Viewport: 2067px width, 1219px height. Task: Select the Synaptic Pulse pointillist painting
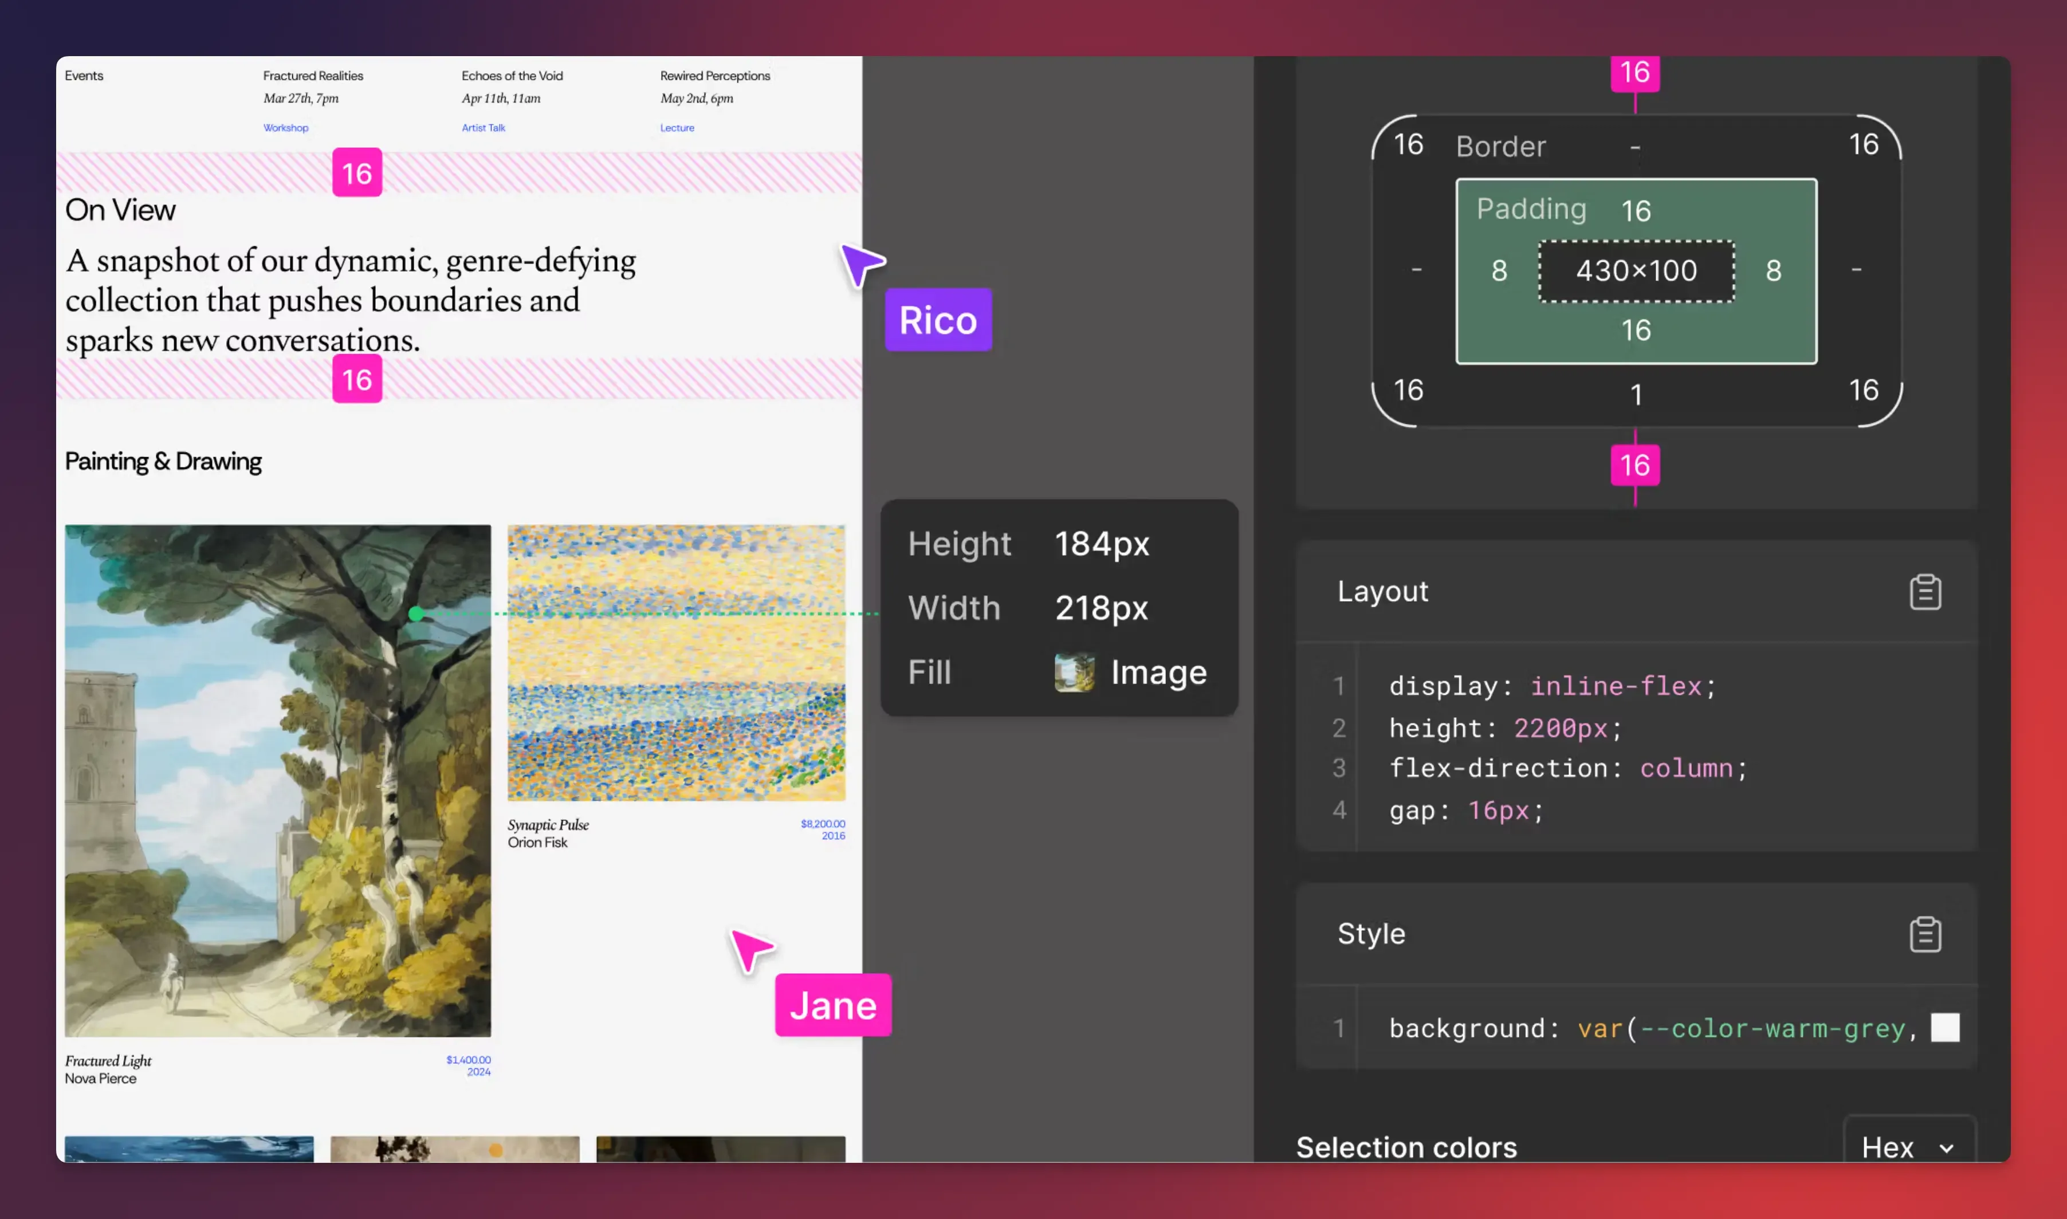click(675, 662)
